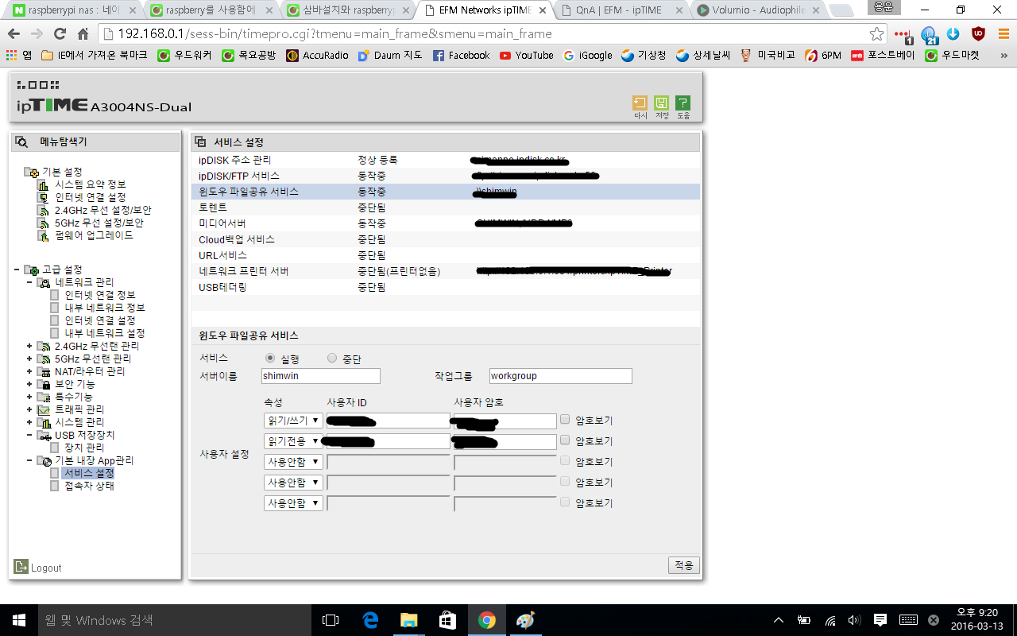Open the 도움 help icon
1017x636 pixels.
click(x=683, y=103)
